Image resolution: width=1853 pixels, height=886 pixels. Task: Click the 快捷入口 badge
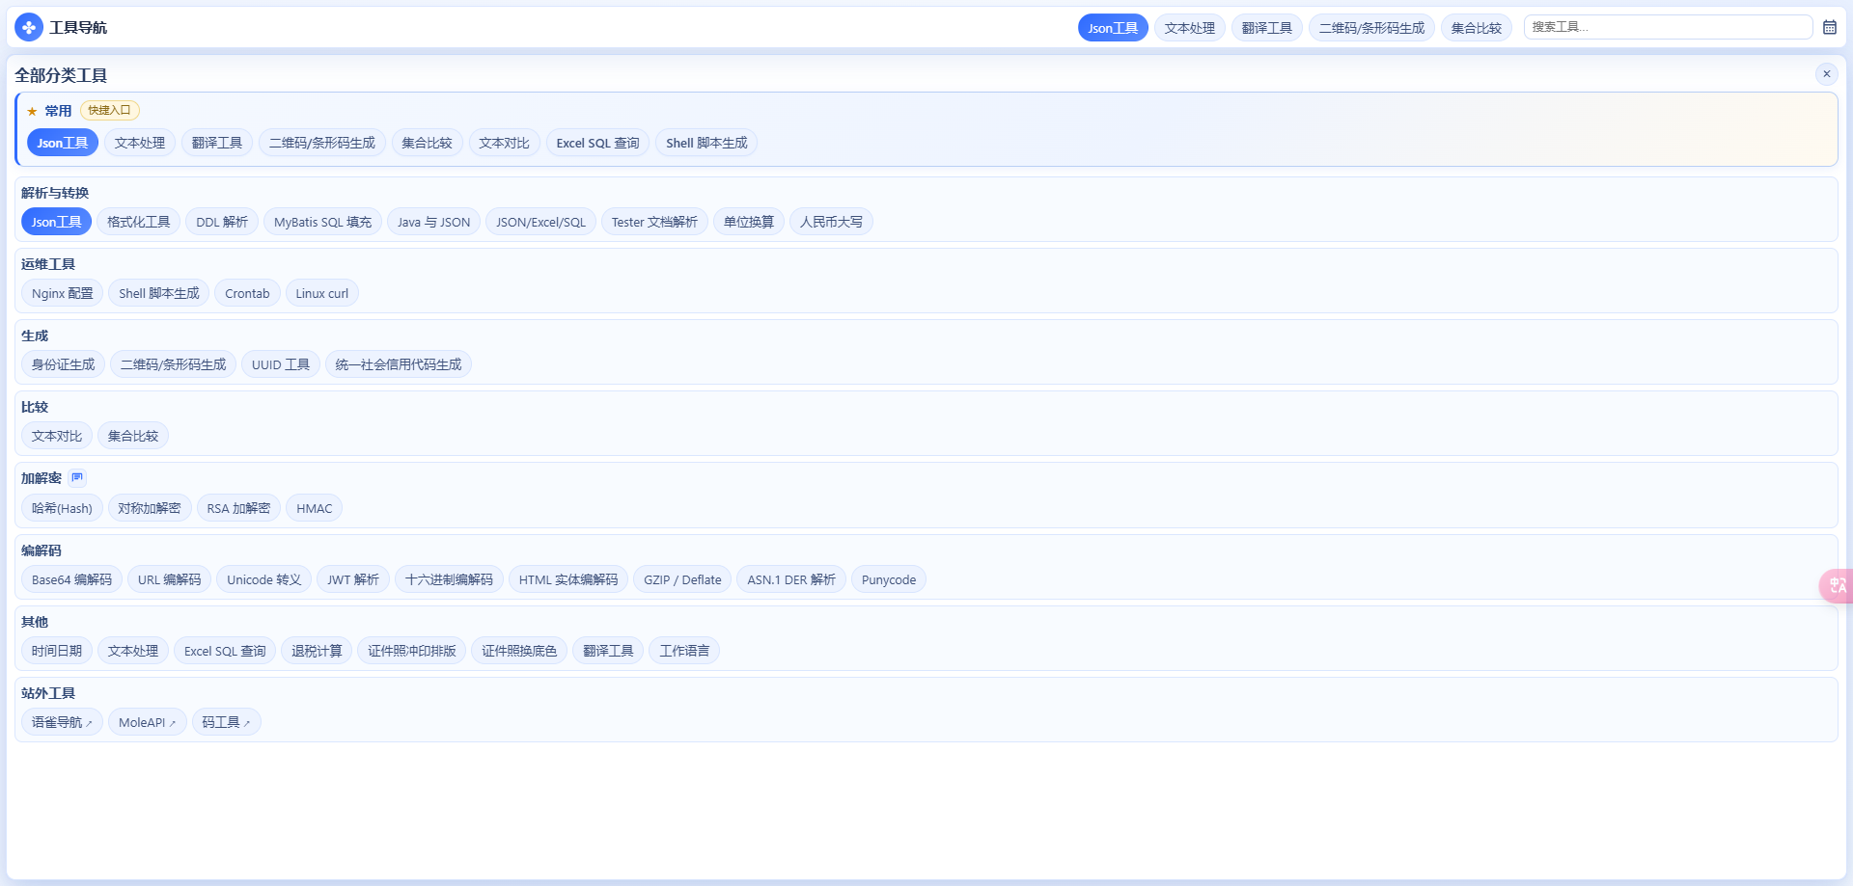click(x=109, y=110)
